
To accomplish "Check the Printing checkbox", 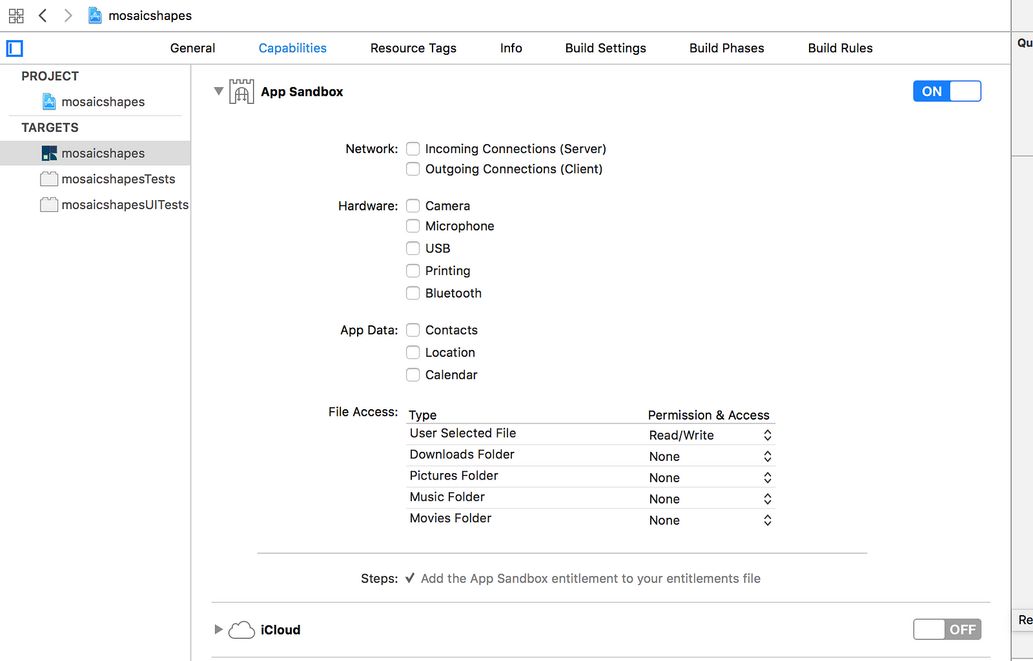I will (413, 270).
